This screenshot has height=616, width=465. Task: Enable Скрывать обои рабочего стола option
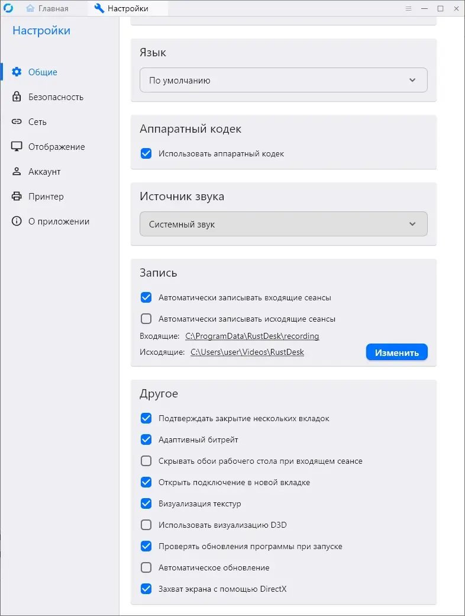(x=146, y=461)
